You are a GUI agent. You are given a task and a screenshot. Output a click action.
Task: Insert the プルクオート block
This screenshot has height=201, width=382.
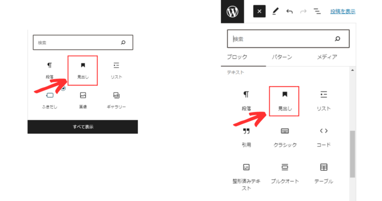(285, 174)
